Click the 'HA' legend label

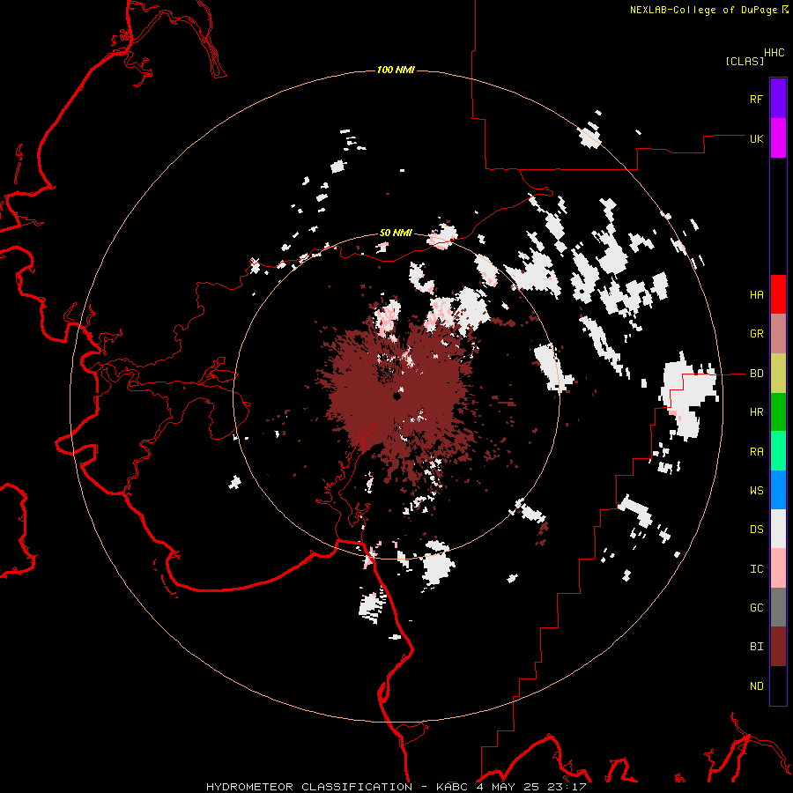point(757,295)
